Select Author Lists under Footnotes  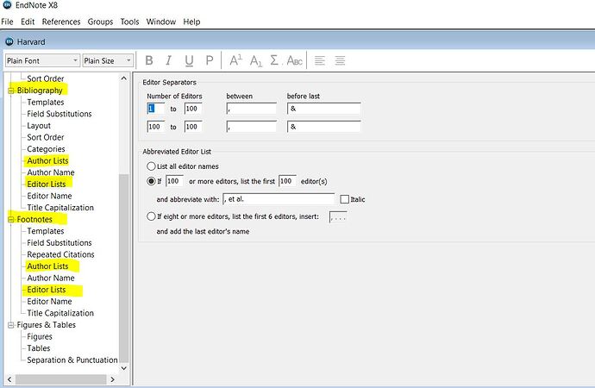[x=47, y=266]
